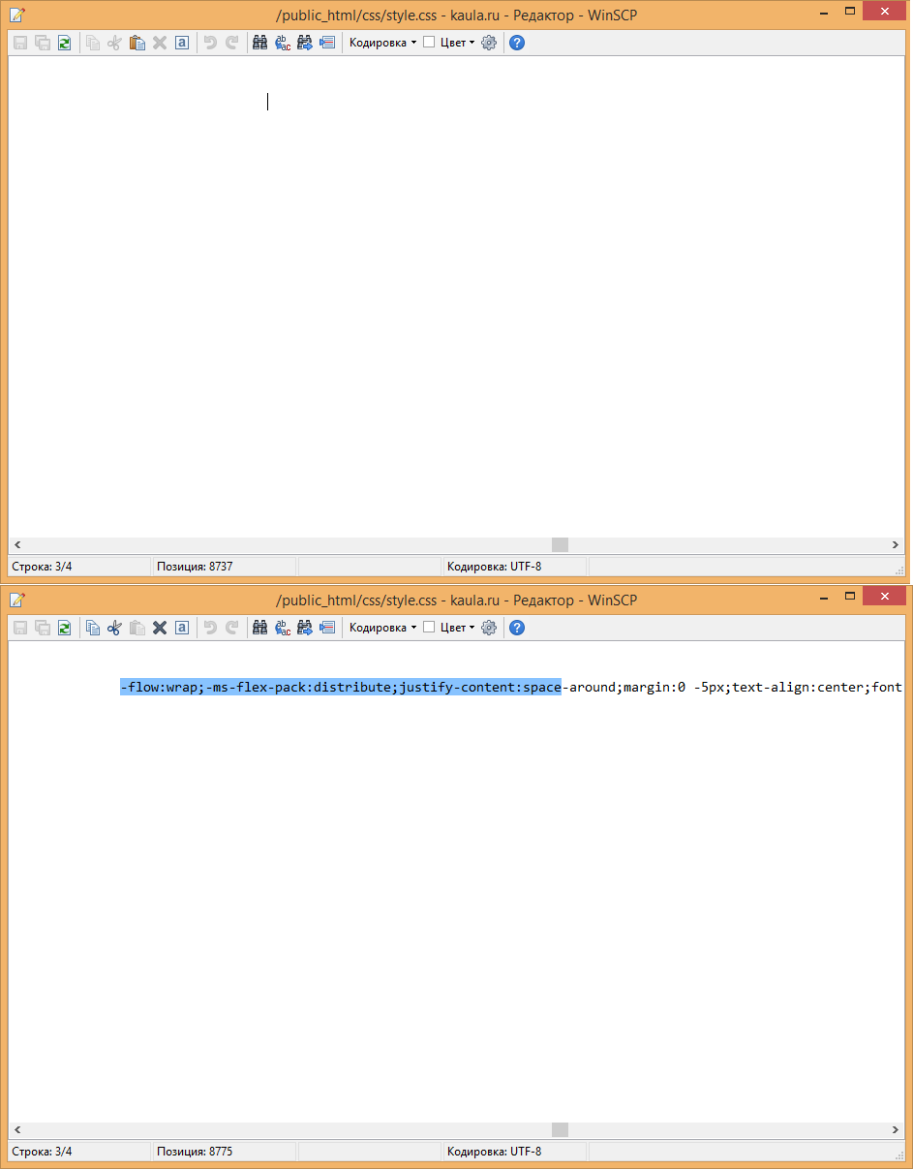The image size is (913, 1170).
Task: Expand Кодировка dropdown in the top editor
Action: 382,43
